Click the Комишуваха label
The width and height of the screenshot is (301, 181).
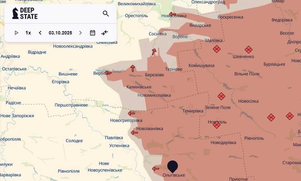(201, 66)
